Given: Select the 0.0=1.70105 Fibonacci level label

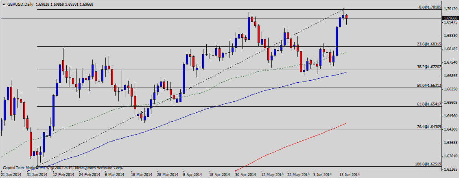Looking at the screenshot, I should click(430, 7).
